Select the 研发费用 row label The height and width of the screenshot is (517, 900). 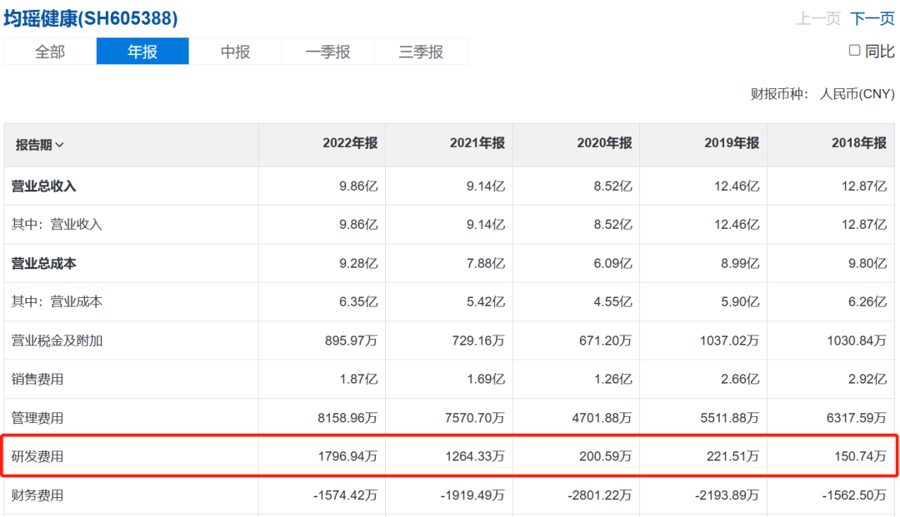point(37,456)
